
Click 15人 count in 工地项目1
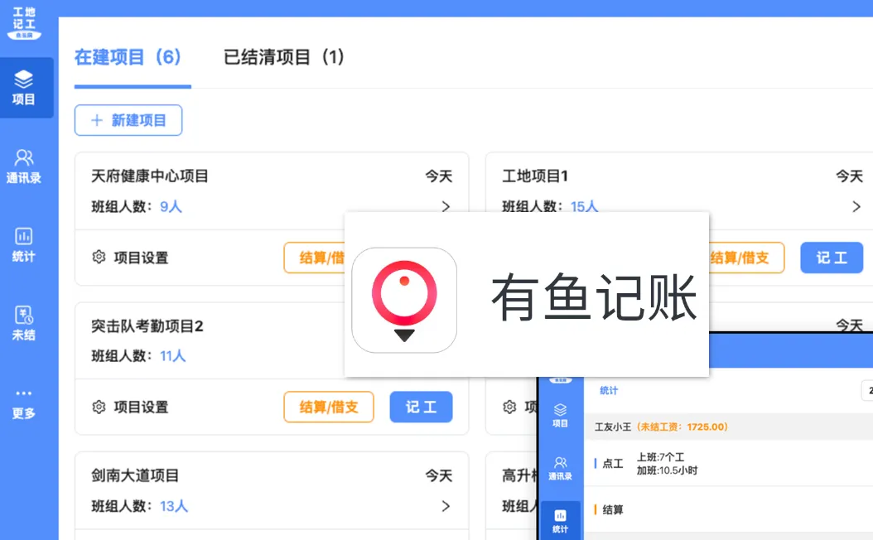point(584,206)
